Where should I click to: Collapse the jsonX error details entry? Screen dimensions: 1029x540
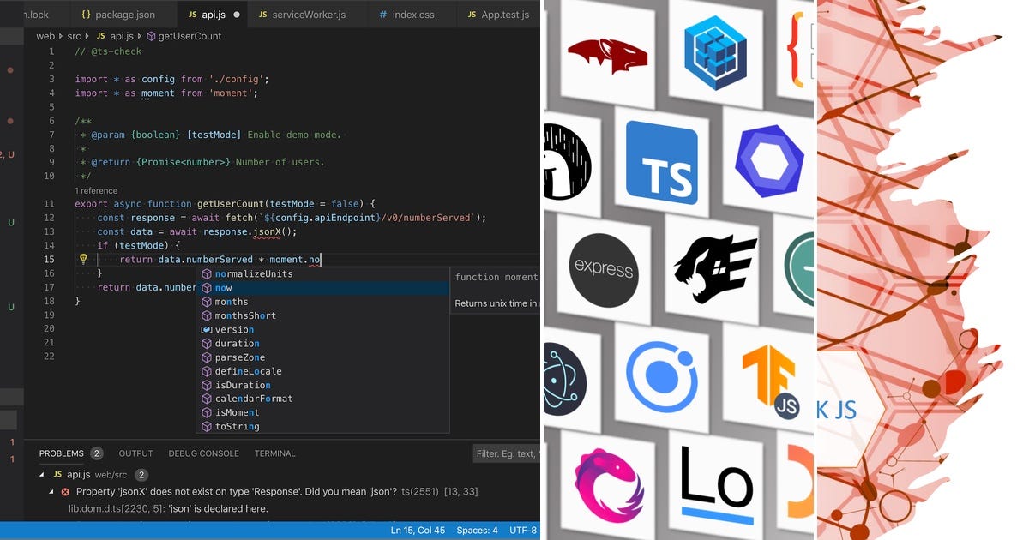[53, 491]
